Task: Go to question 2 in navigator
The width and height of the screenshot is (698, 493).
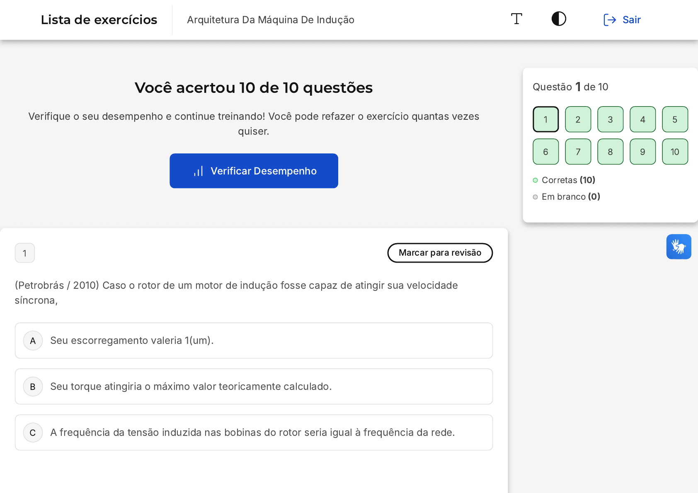Action: [578, 119]
